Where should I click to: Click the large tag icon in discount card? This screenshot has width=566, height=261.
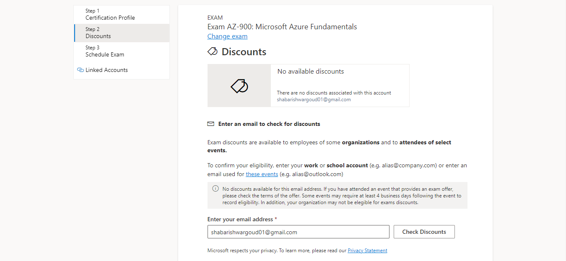(239, 86)
